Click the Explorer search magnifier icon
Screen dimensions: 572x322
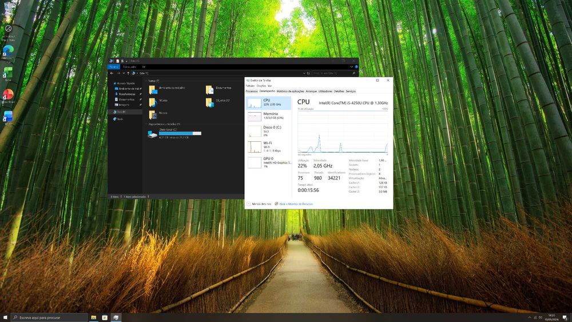click(353, 73)
